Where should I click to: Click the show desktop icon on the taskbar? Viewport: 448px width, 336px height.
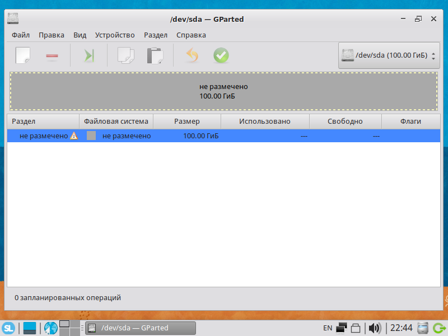30,328
